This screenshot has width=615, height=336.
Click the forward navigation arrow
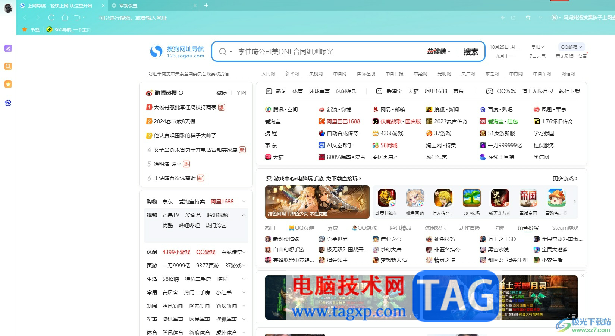point(38,18)
